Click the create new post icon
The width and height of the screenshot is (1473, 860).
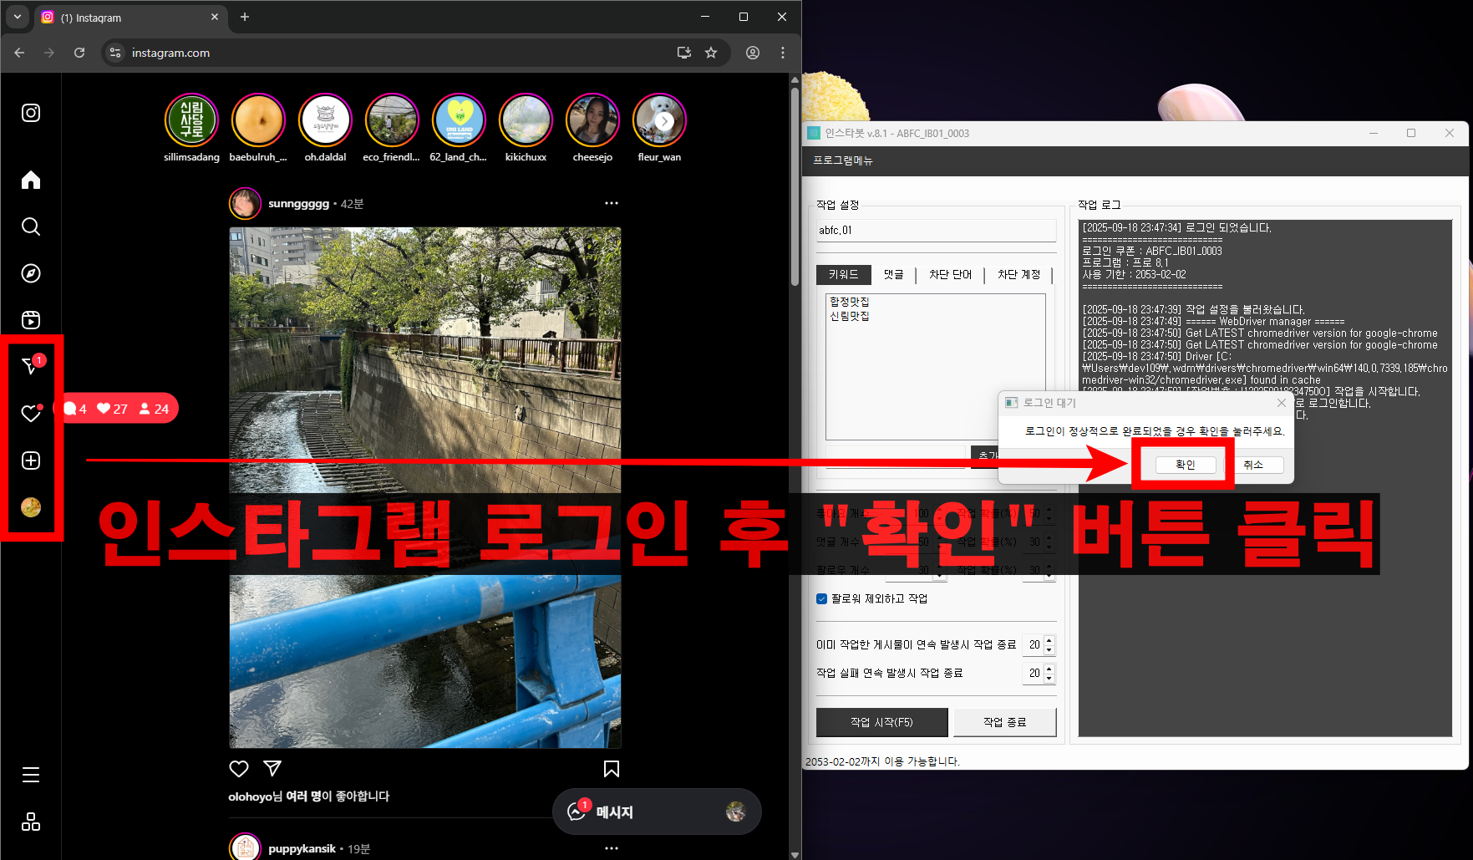[31, 461]
